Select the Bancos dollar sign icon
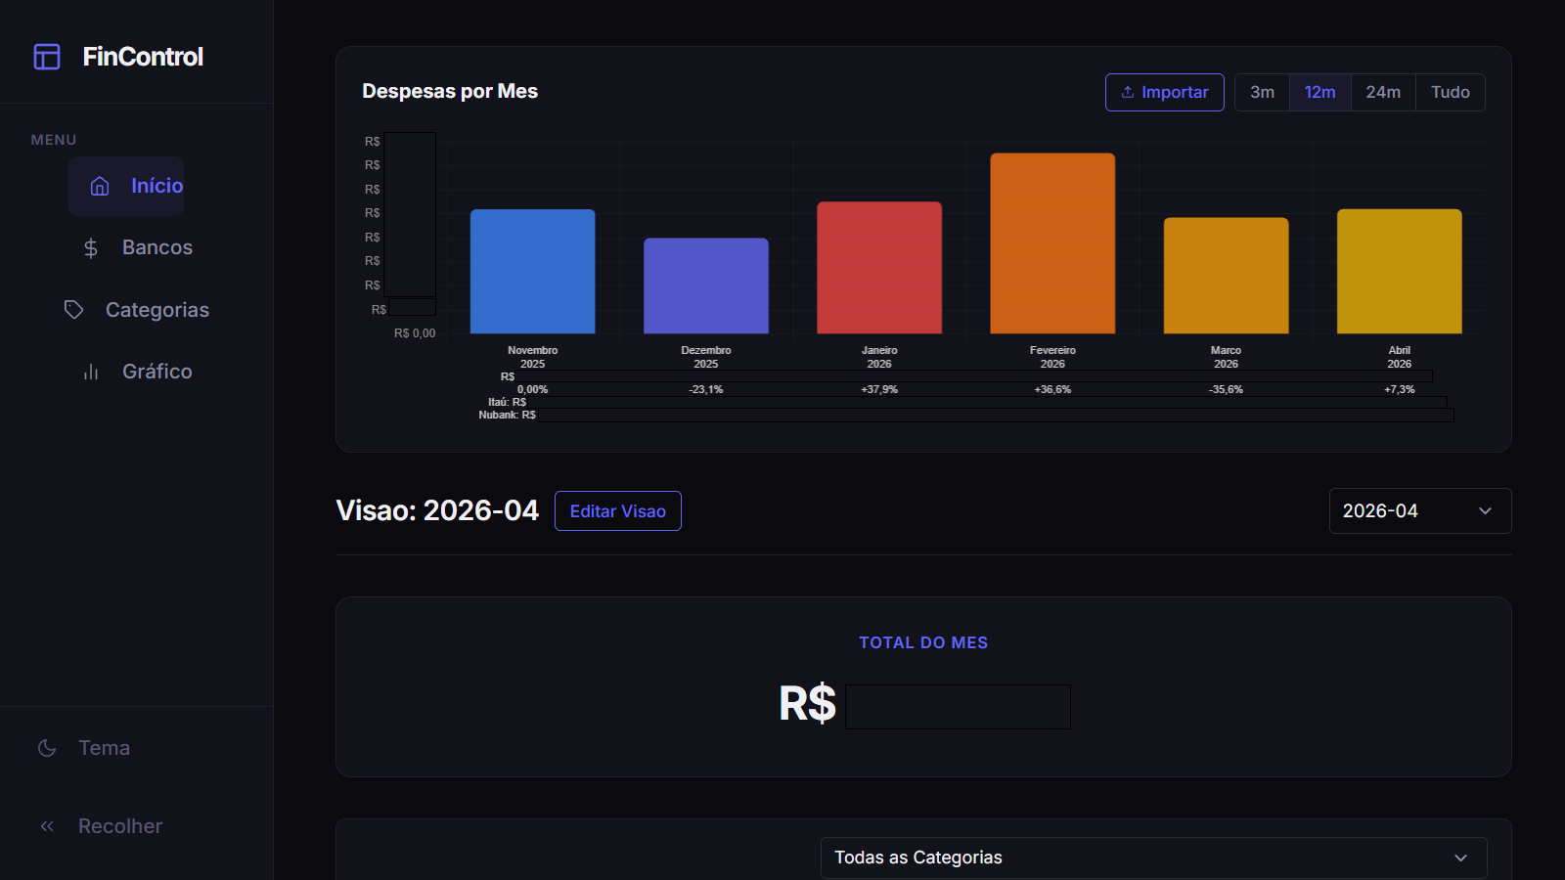The image size is (1565, 880). [x=91, y=248]
